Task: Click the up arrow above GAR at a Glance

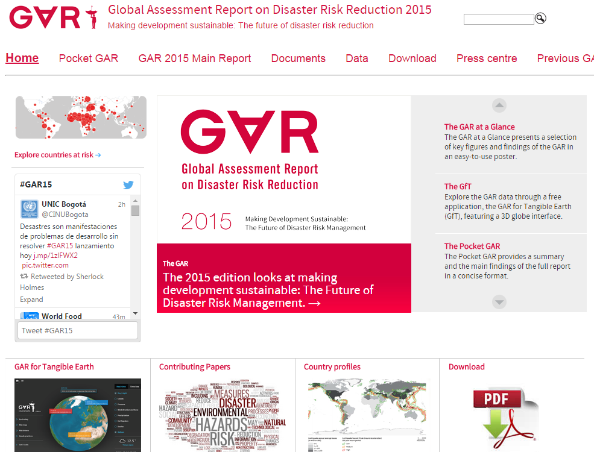Action: (x=499, y=105)
